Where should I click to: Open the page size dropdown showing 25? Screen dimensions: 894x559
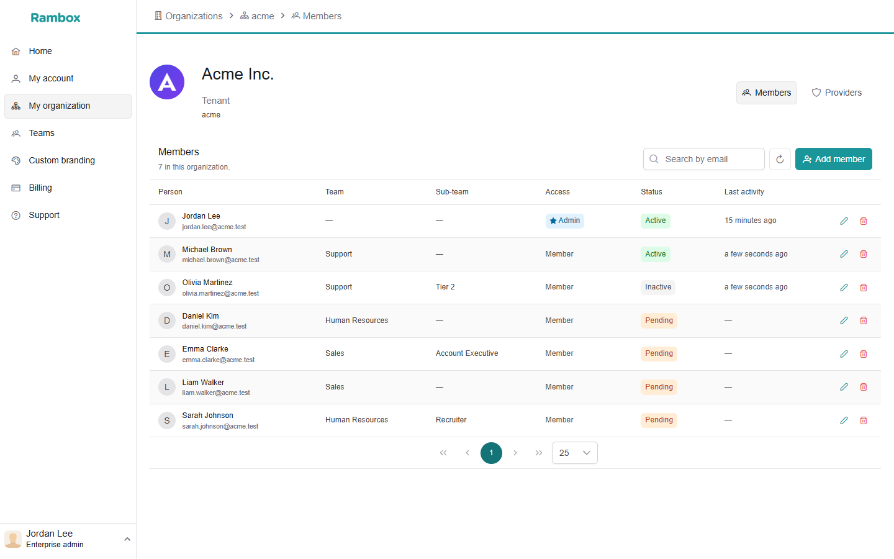pyautogui.click(x=574, y=453)
